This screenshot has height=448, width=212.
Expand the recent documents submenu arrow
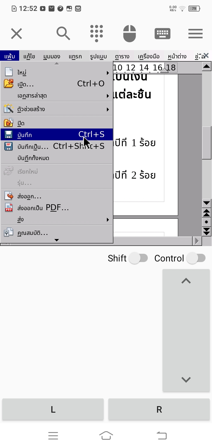(108, 96)
